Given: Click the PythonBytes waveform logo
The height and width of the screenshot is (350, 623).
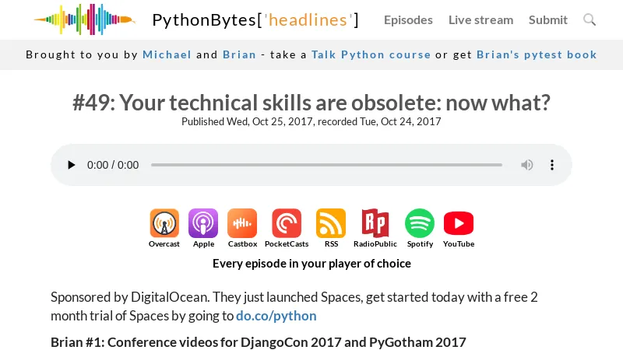Looking at the screenshot, I should coord(84,19).
